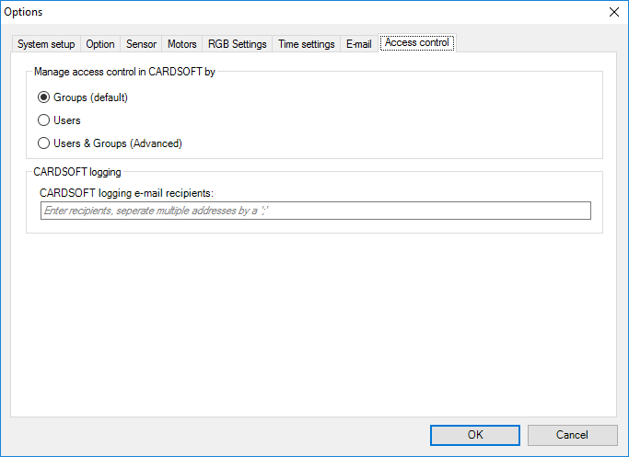Open the RGB Settings tab
This screenshot has width=629, height=457.
click(237, 44)
